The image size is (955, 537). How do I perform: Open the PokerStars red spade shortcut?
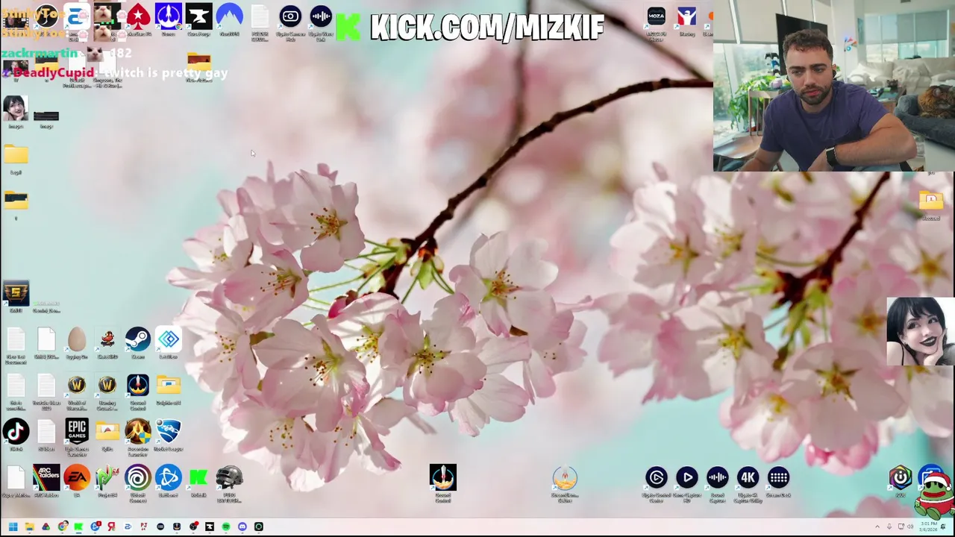click(x=138, y=16)
